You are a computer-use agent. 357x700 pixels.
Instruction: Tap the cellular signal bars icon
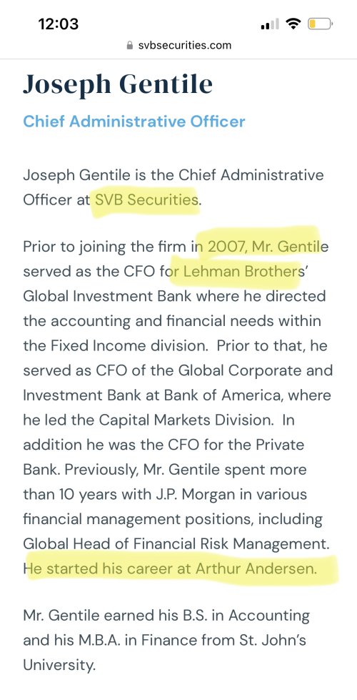(270, 24)
